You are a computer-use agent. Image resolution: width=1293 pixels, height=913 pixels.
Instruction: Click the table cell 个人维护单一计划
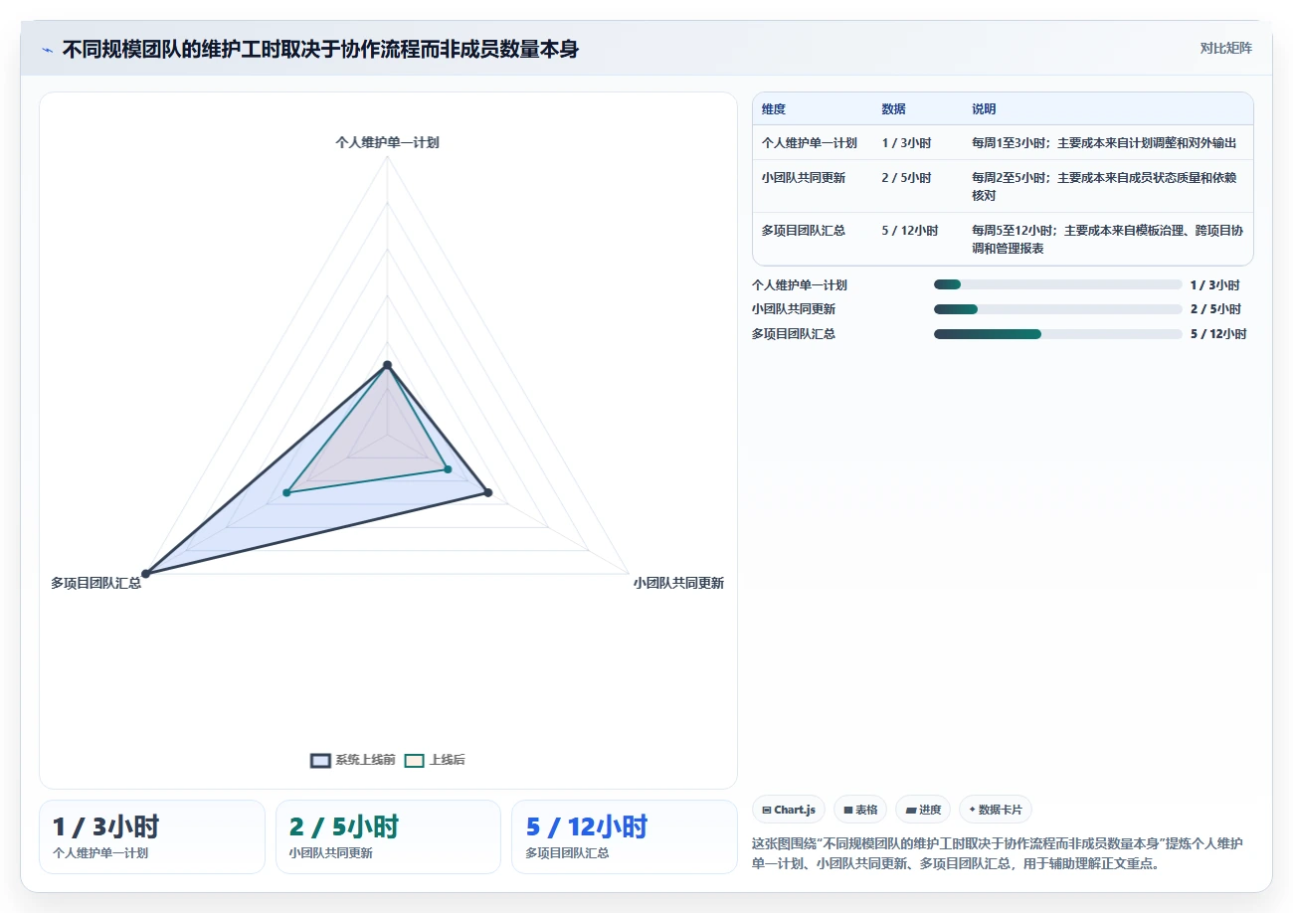(810, 143)
